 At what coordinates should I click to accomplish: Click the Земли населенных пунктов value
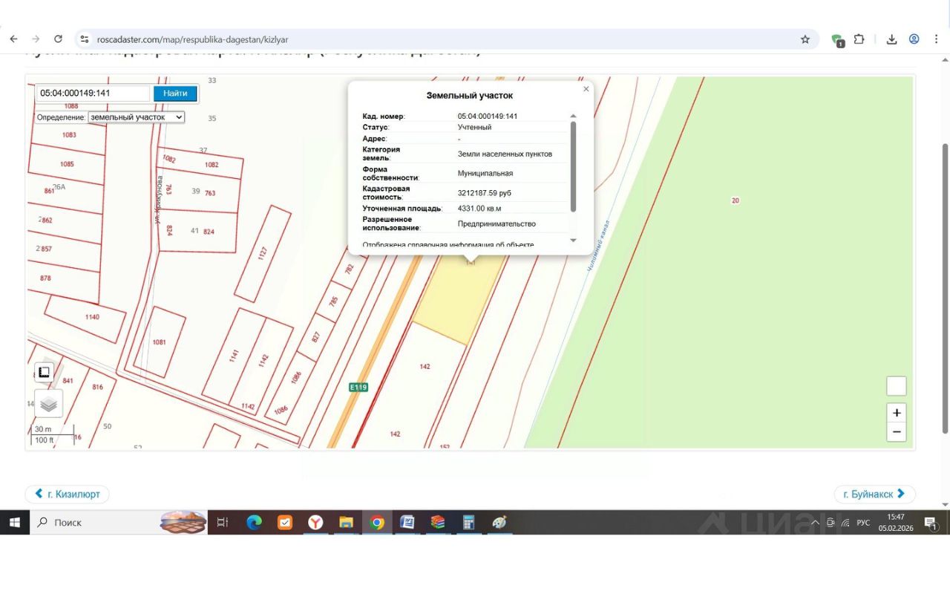(x=505, y=154)
